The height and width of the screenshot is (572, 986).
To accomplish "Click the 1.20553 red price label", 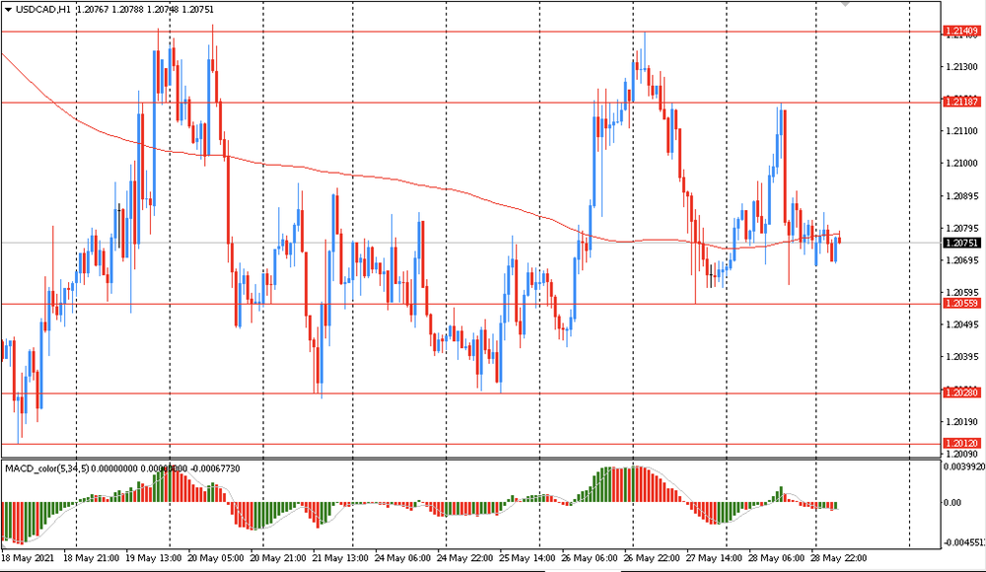I will (961, 304).
